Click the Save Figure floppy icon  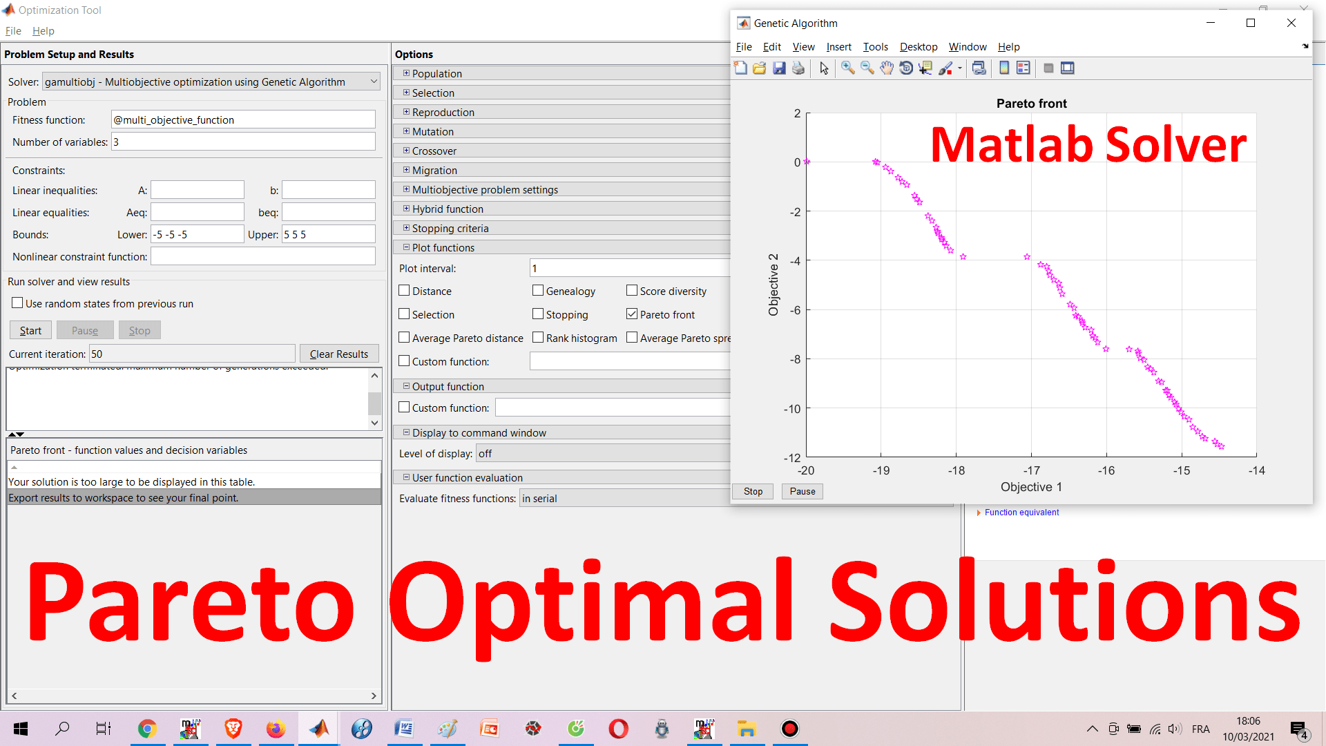point(779,68)
